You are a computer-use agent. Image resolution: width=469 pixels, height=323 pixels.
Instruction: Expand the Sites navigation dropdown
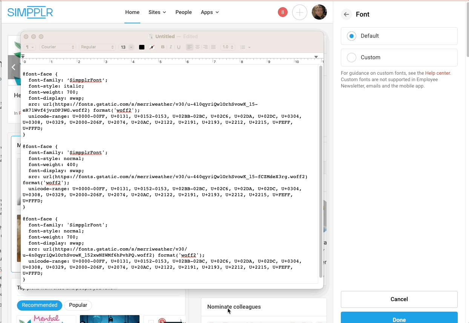[x=157, y=12]
